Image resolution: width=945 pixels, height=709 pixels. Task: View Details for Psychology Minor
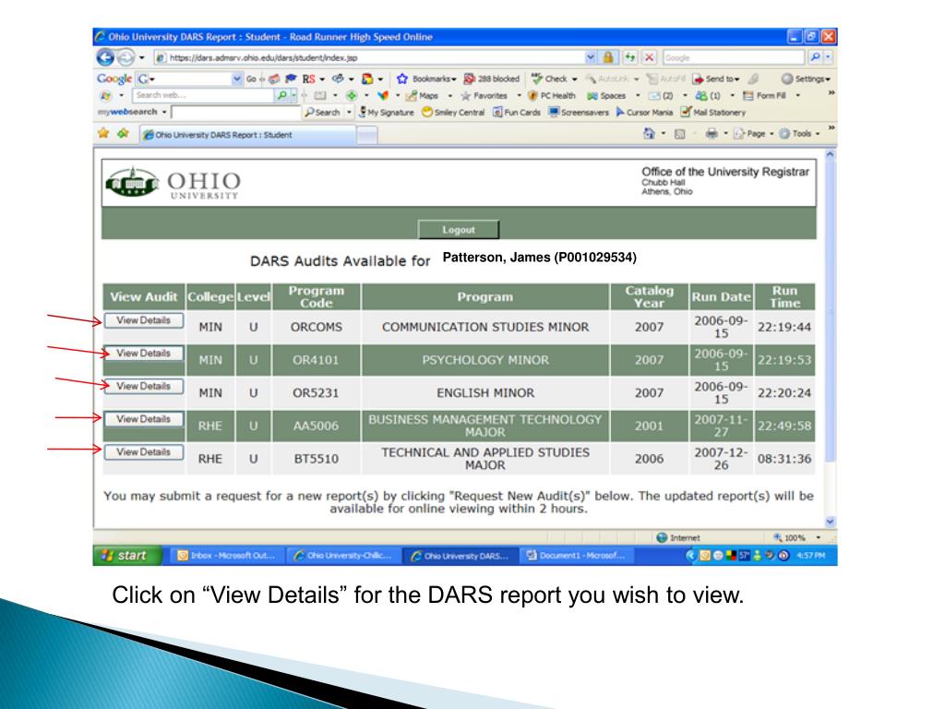coord(143,354)
